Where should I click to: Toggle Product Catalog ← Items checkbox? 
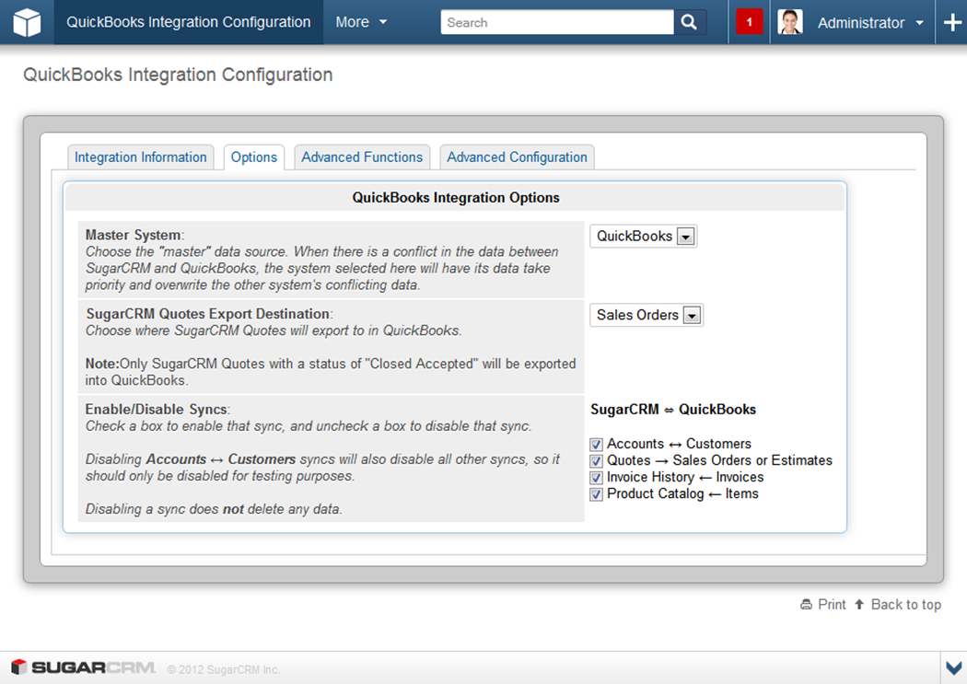tap(596, 494)
